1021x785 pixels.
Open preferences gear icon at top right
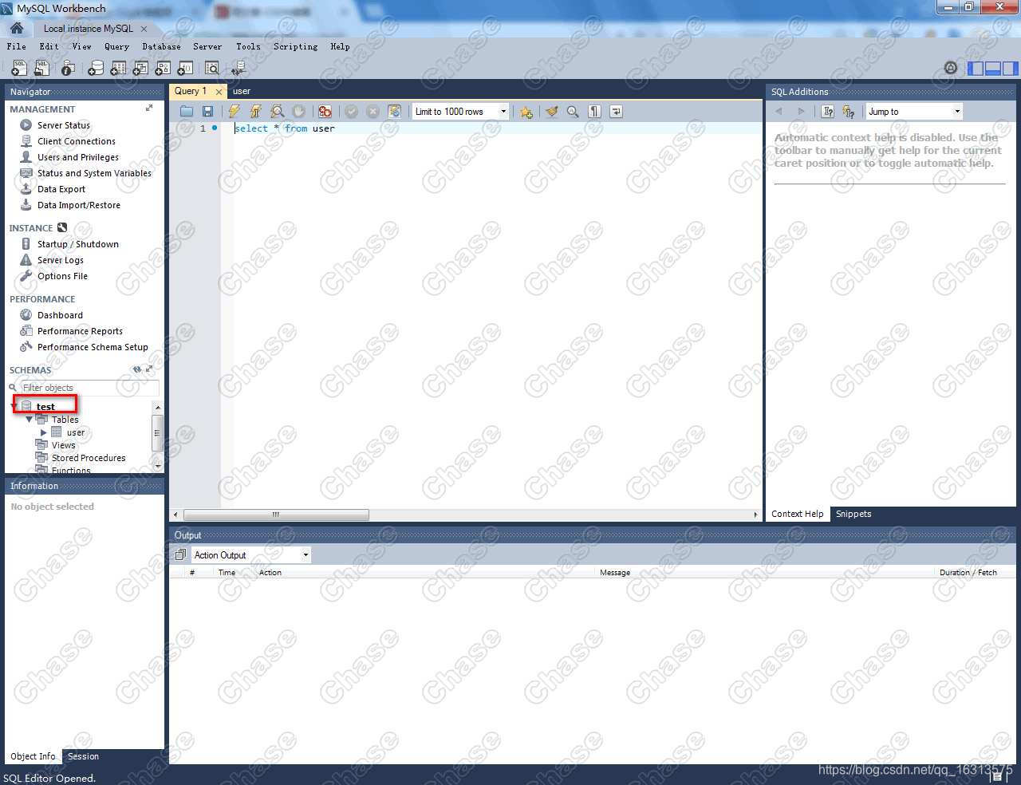(x=950, y=68)
